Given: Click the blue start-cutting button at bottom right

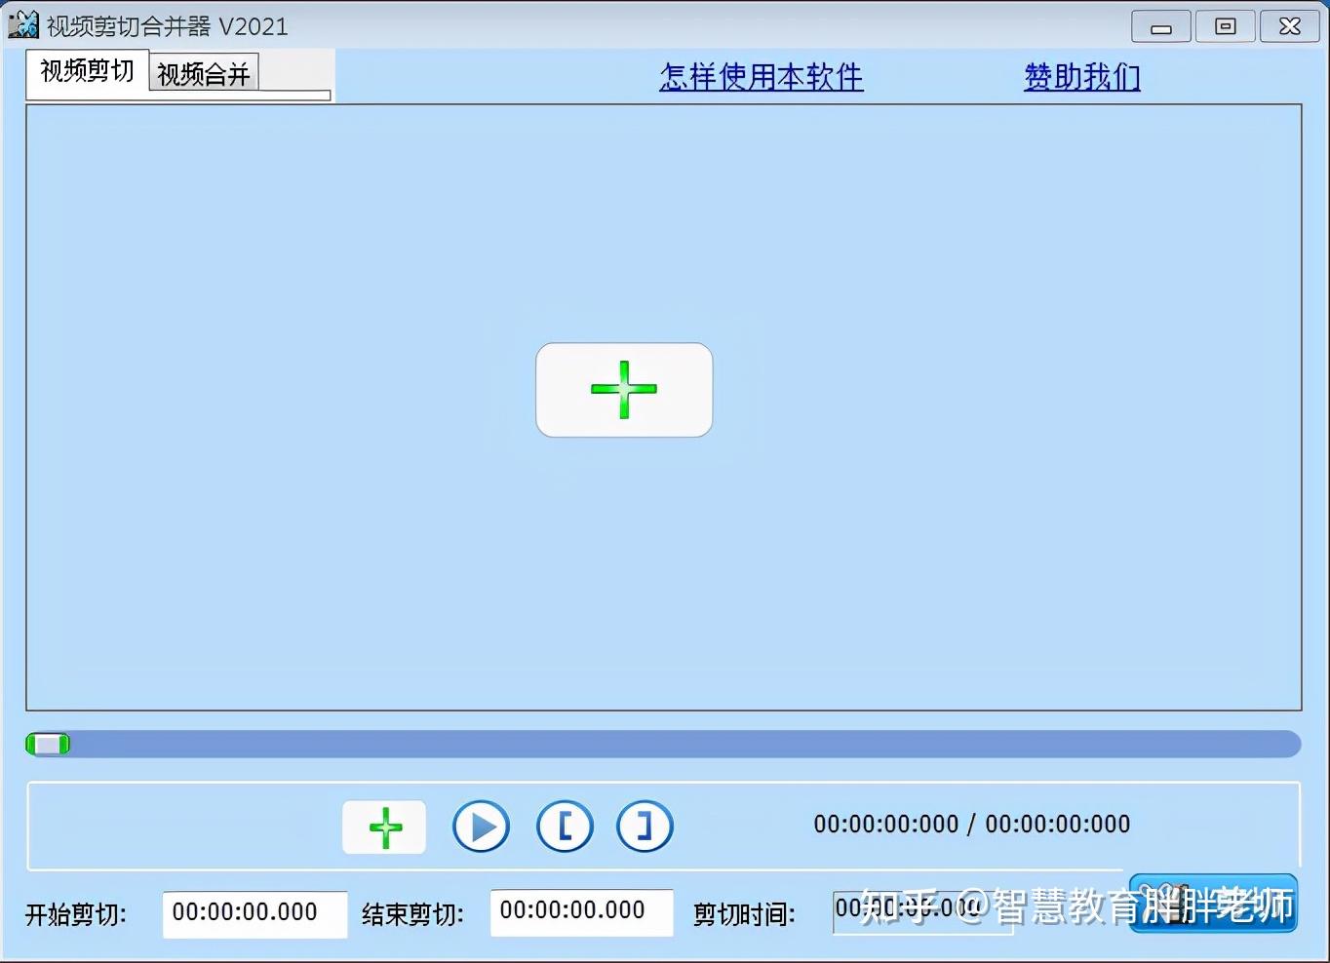Looking at the screenshot, I should click(1213, 905).
